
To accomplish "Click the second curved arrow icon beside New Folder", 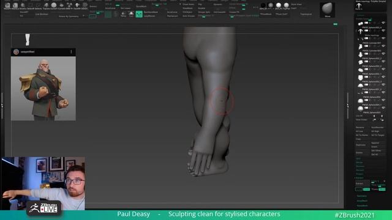I will click(382, 120).
